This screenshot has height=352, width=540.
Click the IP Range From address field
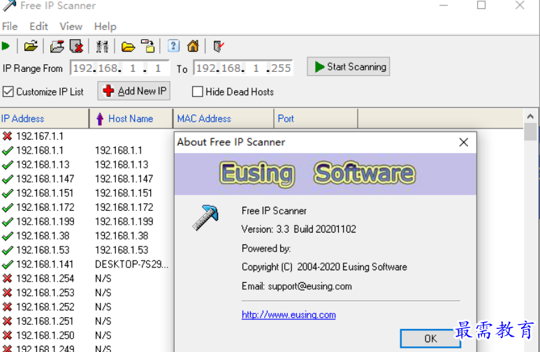click(x=120, y=68)
